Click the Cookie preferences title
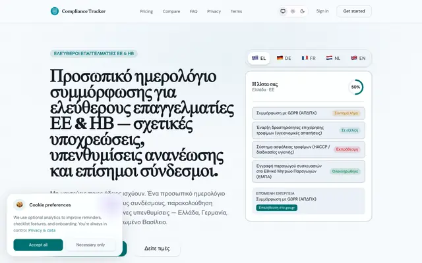 50,205
